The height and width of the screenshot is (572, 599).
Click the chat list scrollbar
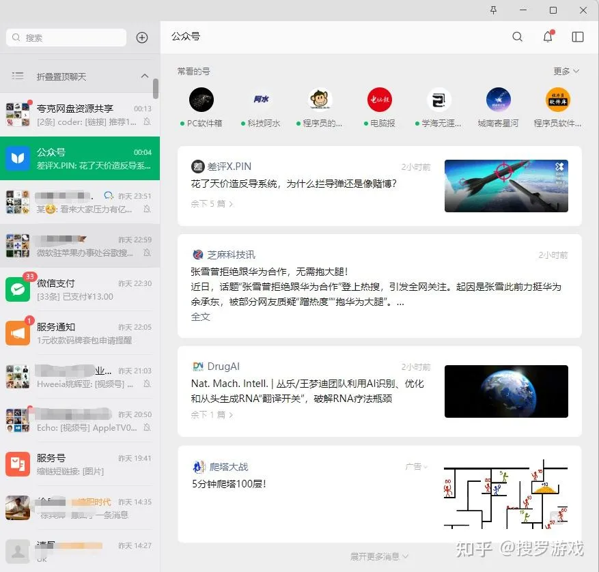(x=156, y=89)
